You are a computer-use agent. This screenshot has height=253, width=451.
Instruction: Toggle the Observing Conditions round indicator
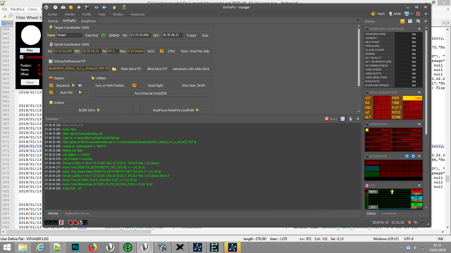367,29
